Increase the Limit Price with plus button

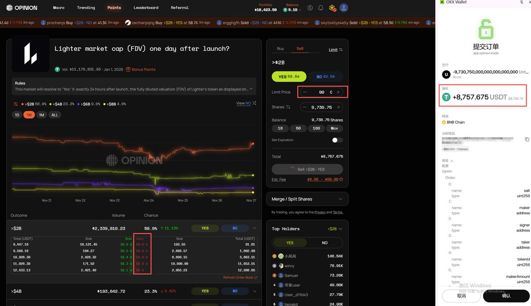pos(339,92)
